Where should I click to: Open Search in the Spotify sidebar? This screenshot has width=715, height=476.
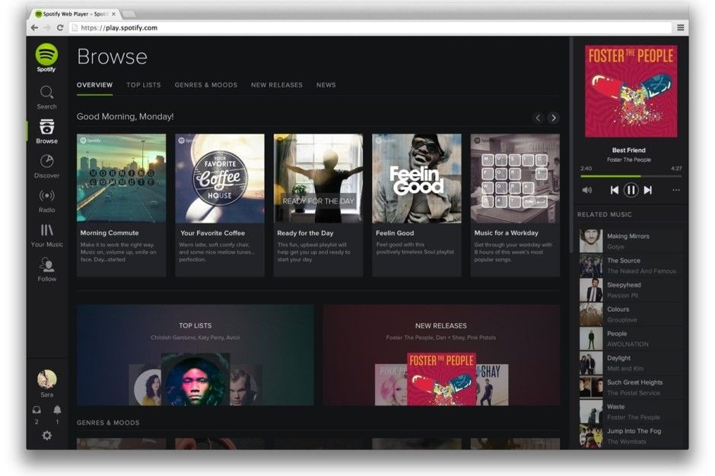pos(46,94)
